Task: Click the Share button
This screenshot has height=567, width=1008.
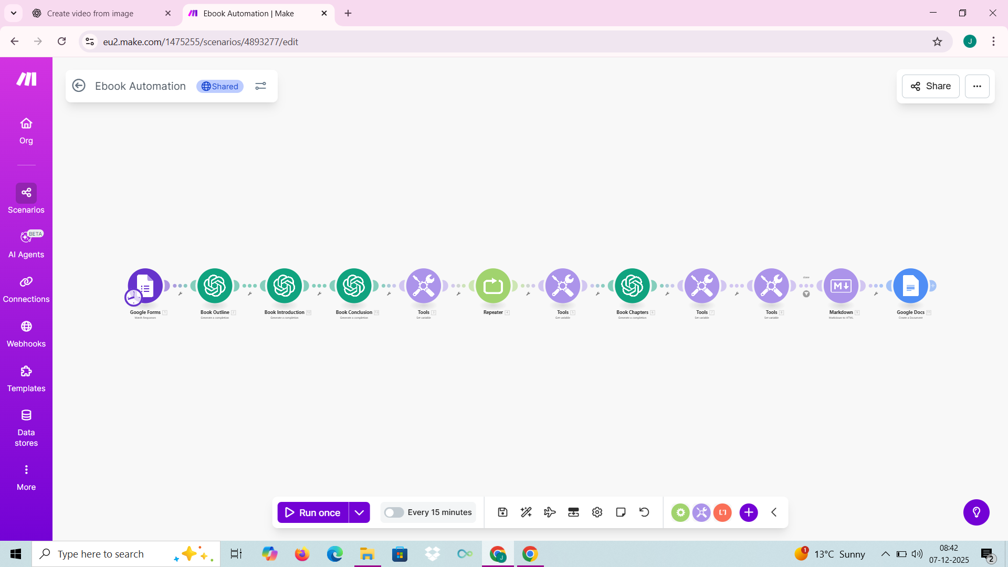Action: [930, 86]
